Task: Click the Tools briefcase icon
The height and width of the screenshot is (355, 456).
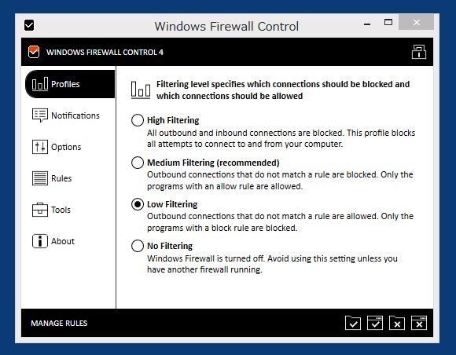Action: pos(40,210)
